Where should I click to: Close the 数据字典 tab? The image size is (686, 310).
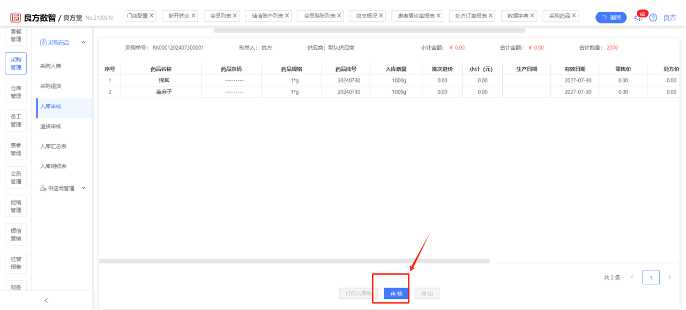(533, 16)
